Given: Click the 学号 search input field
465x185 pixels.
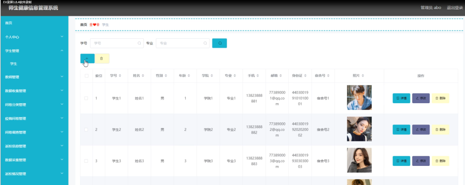Looking at the screenshot, I should pyautogui.click(x=117, y=43).
